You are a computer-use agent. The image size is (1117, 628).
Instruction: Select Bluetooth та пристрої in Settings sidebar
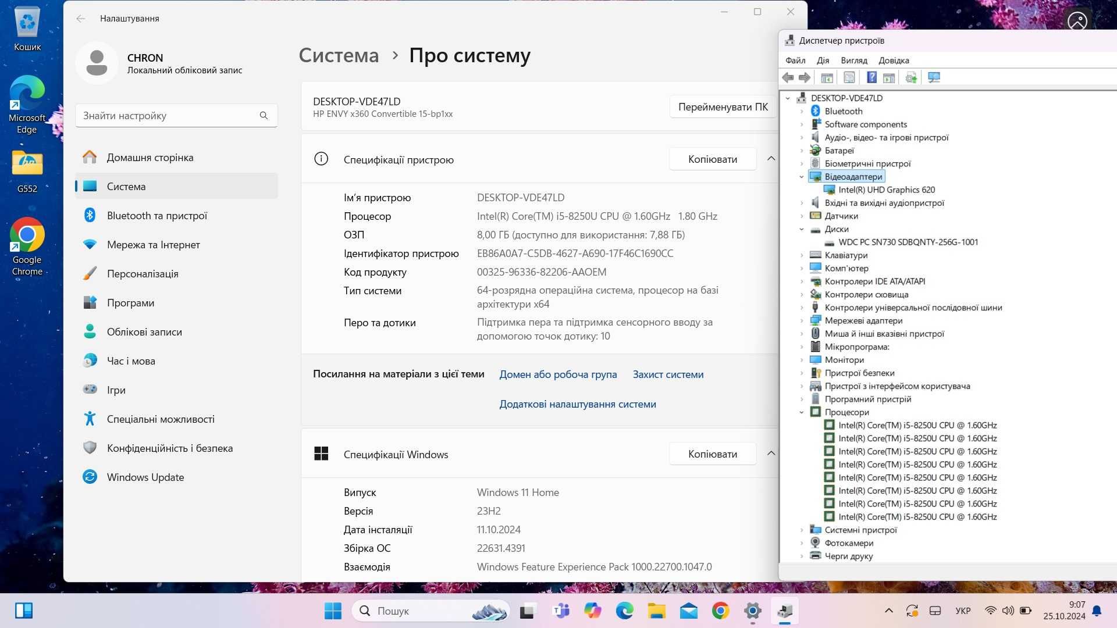pyautogui.click(x=176, y=215)
